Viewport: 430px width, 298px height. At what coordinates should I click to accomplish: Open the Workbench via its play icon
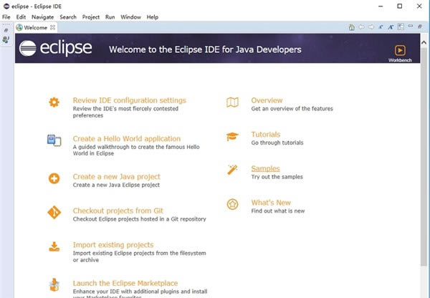click(401, 50)
